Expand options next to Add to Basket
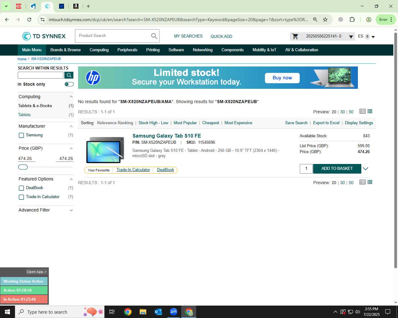This screenshot has height=318, width=398. 366,169
